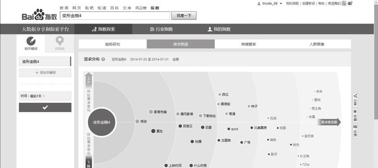Open the 百科 top navigation link
This screenshot has height=168, width=378.
pos(114,8)
